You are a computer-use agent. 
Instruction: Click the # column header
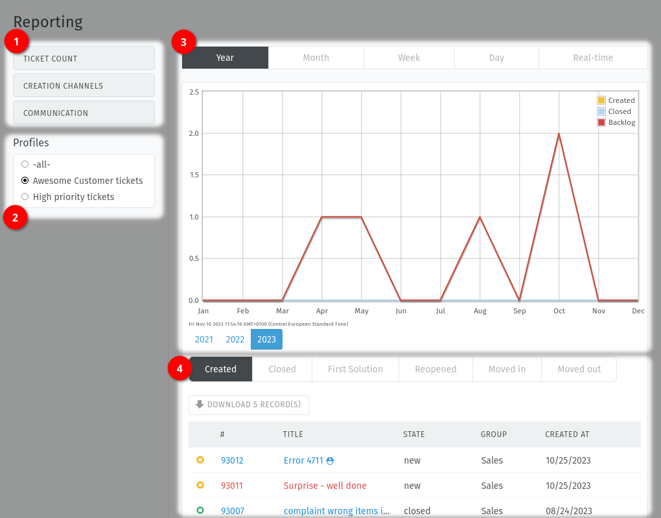coord(222,434)
